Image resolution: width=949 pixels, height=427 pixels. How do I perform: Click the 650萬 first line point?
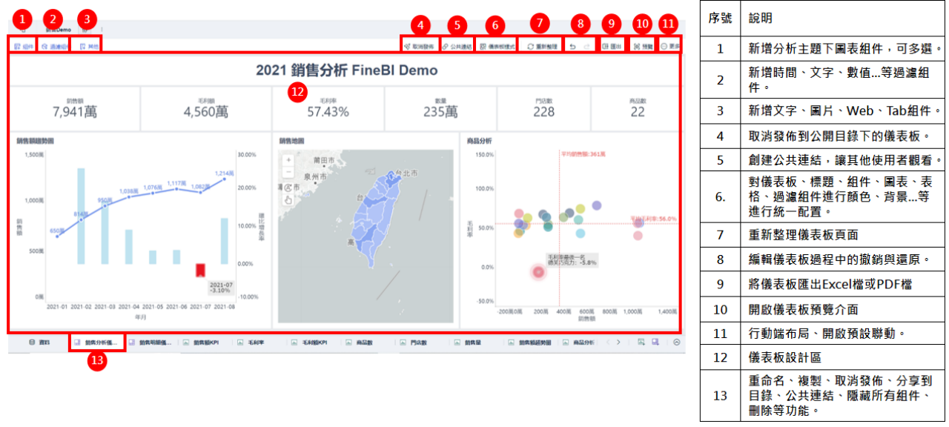pyautogui.click(x=57, y=236)
